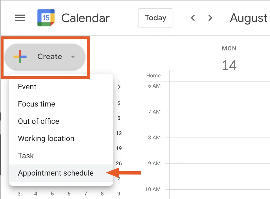Select Event in the Create menu
270x199 pixels.
[27, 87]
